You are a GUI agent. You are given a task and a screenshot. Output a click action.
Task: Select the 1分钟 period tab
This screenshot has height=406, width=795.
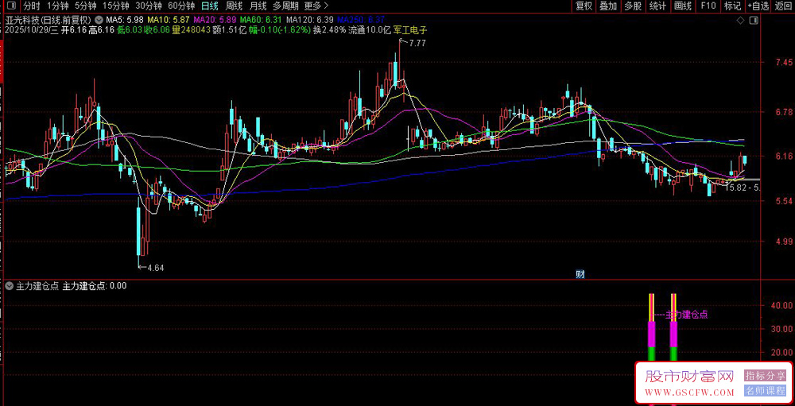click(x=57, y=6)
